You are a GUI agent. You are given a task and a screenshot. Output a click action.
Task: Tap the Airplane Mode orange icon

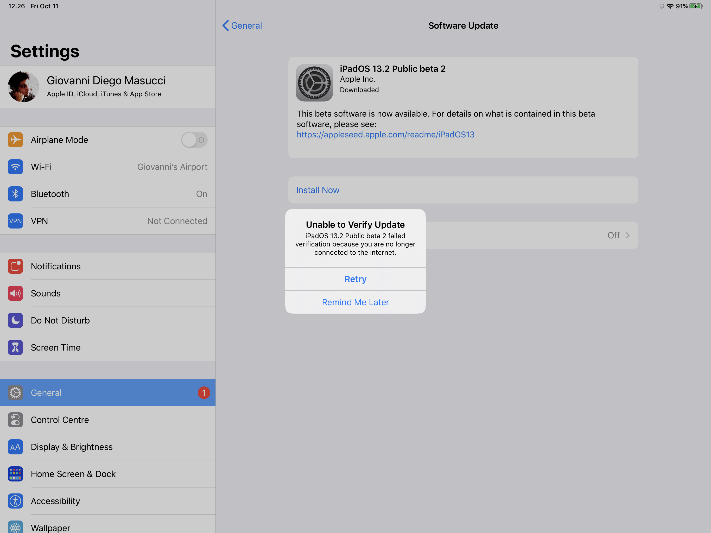tap(15, 140)
